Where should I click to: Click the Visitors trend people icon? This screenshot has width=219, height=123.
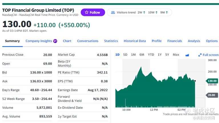pyautogui.click(x=113, y=12)
